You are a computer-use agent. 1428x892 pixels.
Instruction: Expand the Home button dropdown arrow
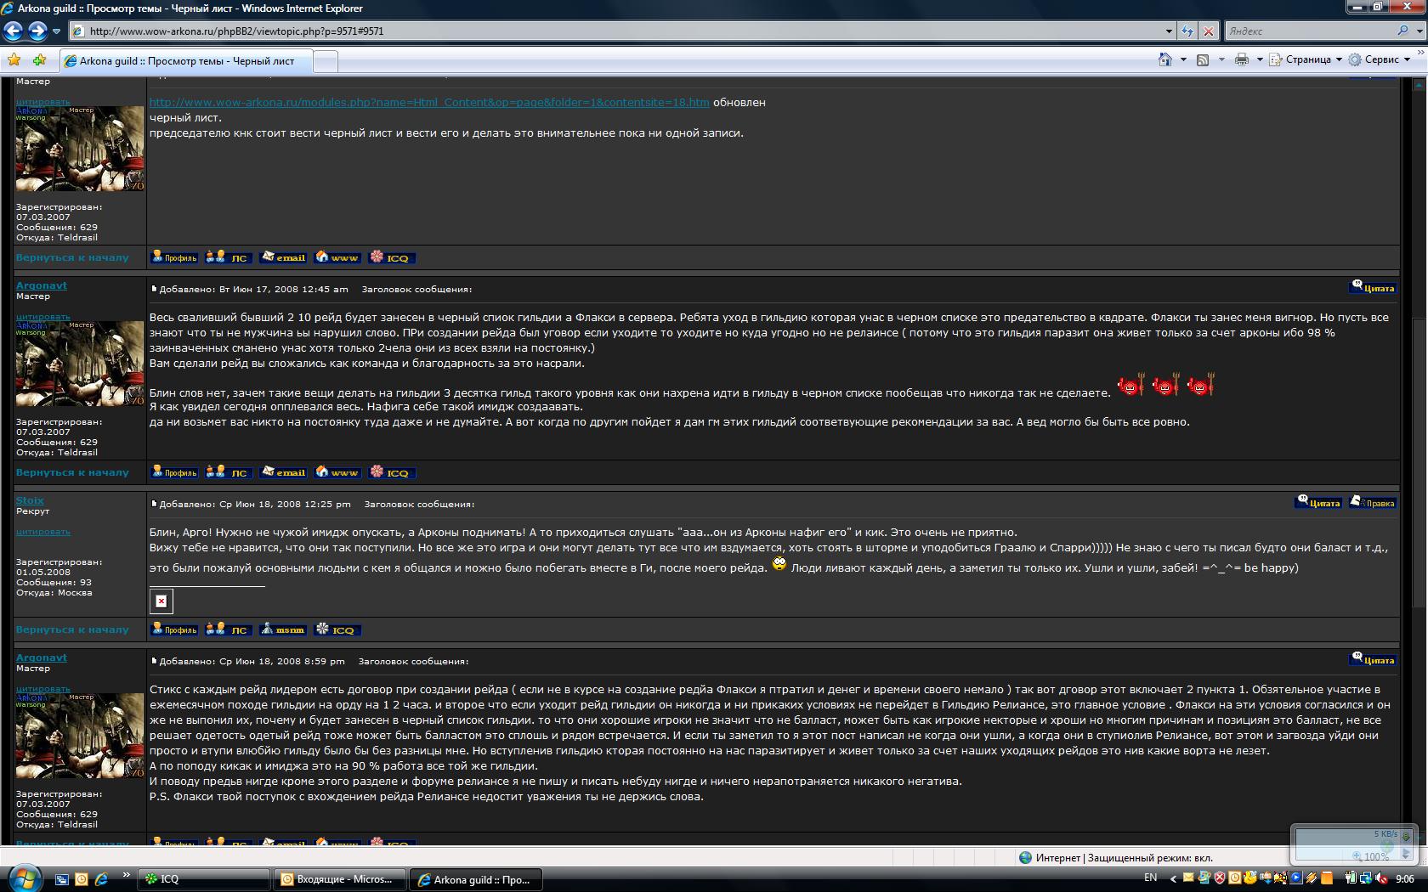tap(1183, 59)
